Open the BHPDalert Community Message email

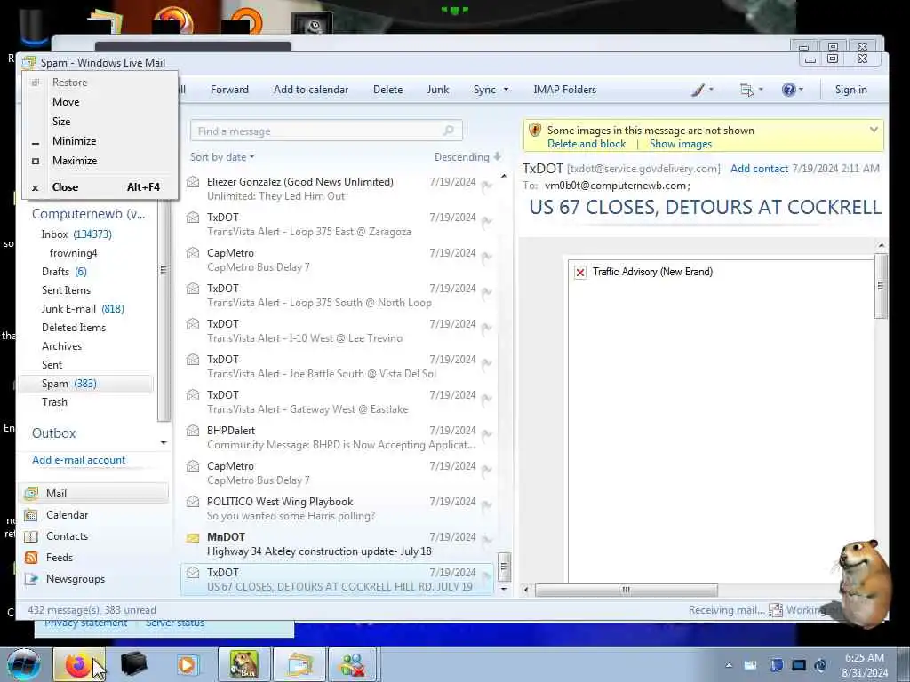339,438
